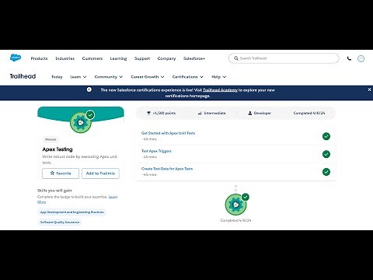Expand the Help dropdown
Screen dimensions: 373x280
(219, 77)
